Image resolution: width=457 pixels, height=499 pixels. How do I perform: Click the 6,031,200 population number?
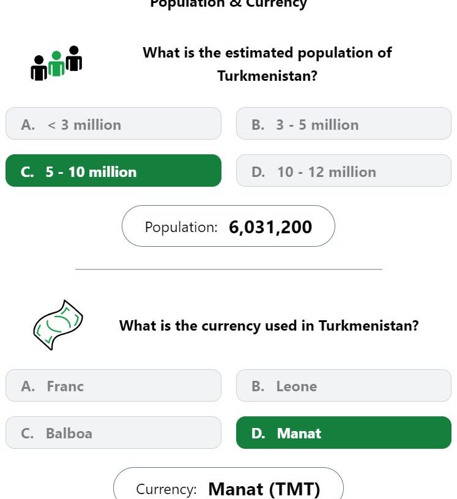tap(270, 227)
